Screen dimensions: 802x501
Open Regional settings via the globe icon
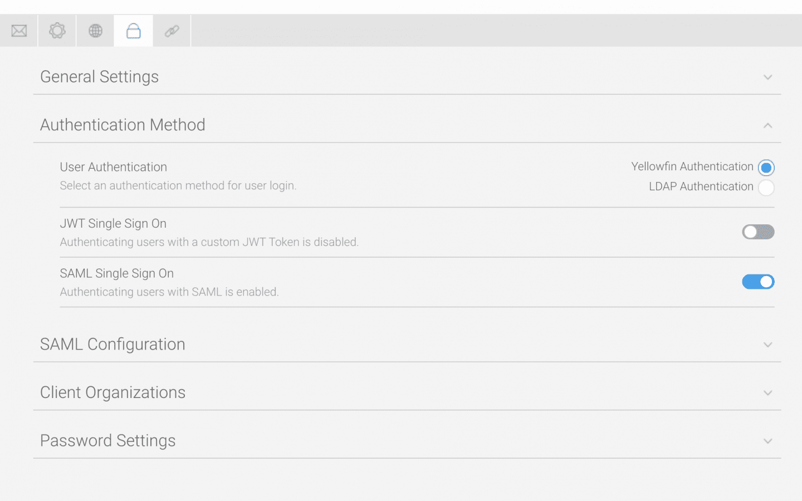(x=95, y=31)
